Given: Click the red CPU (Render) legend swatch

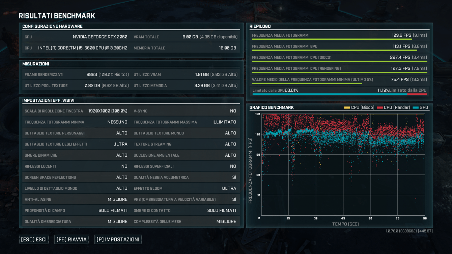Looking at the screenshot, I should point(380,107).
